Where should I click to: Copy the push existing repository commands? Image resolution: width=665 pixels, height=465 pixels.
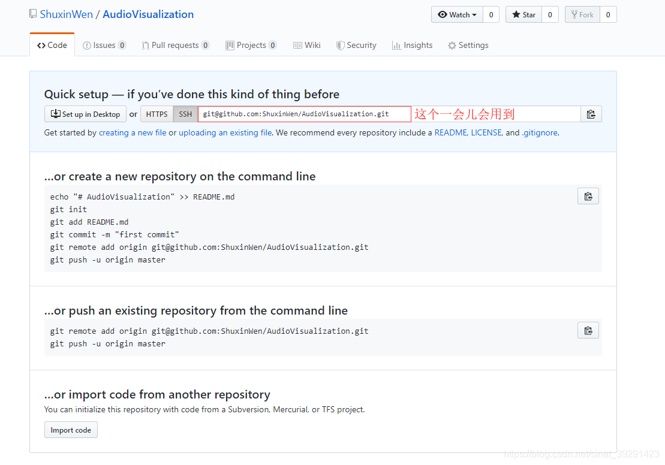(588, 331)
